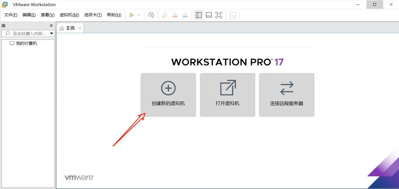The height and width of the screenshot is (189, 399).
Task: Click the library search input field
Action: click(x=28, y=33)
